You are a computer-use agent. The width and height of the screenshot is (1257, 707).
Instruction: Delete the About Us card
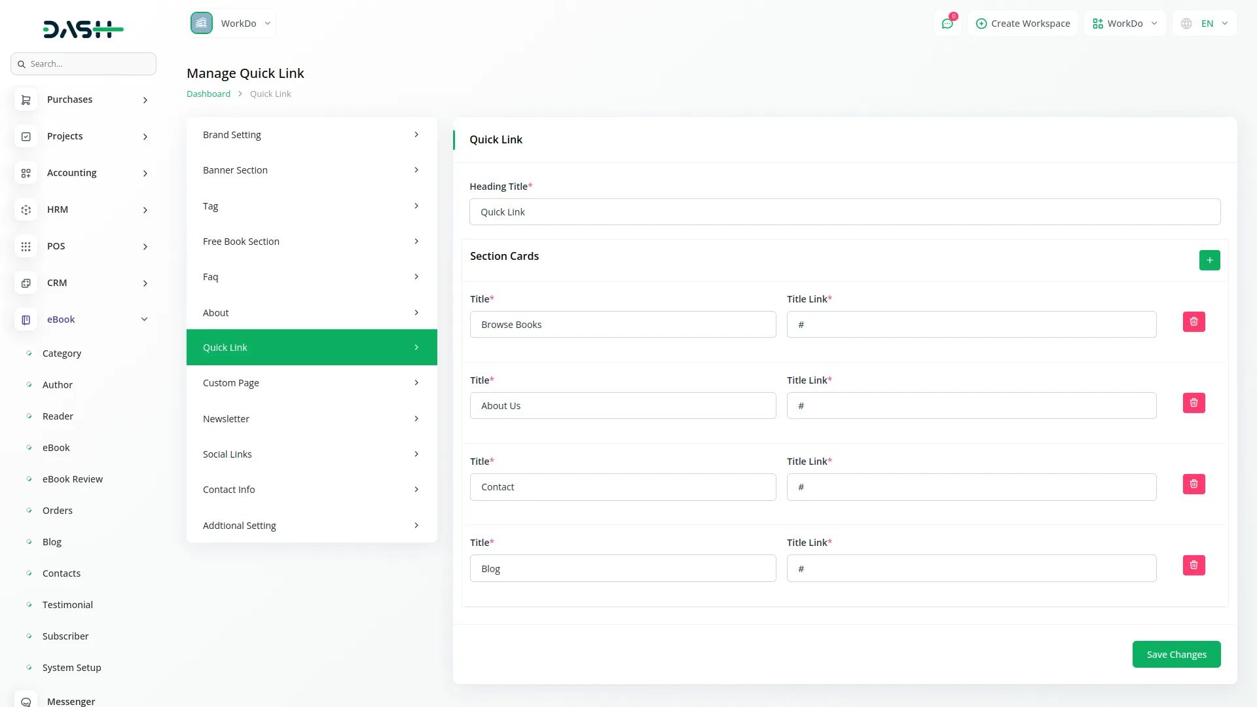coord(1193,403)
